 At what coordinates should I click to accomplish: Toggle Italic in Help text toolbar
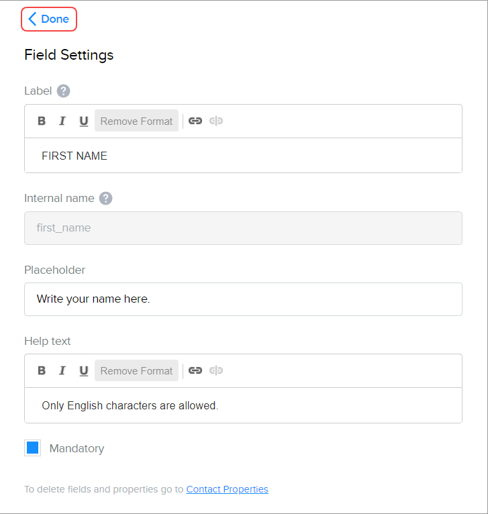pos(62,371)
